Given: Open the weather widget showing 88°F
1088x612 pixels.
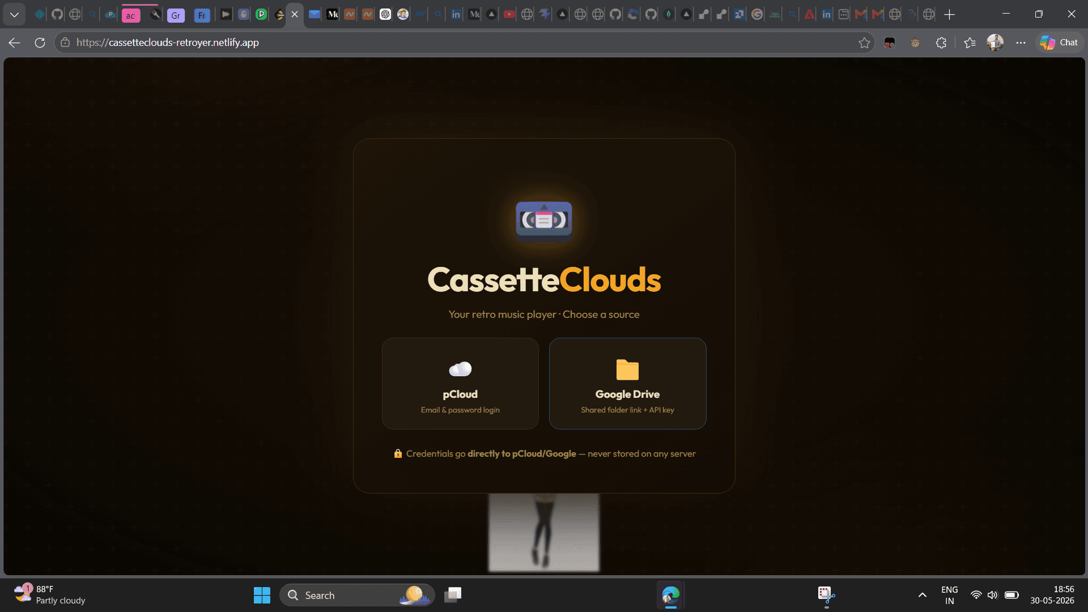Looking at the screenshot, I should [x=50, y=595].
